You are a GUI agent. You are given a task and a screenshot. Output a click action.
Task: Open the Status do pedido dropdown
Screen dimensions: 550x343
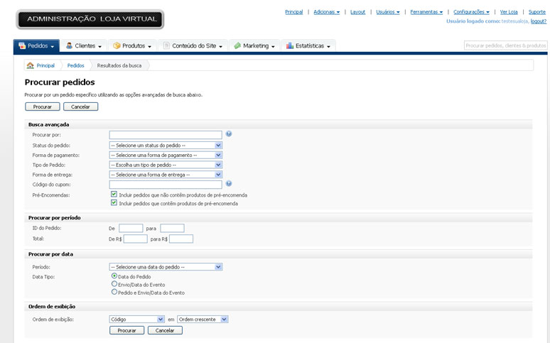coord(166,145)
